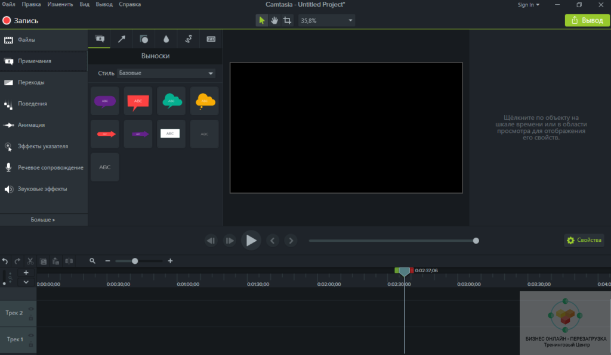Open the Arrows and Lines annotation tab
This screenshot has height=355, width=611.
click(x=121, y=39)
